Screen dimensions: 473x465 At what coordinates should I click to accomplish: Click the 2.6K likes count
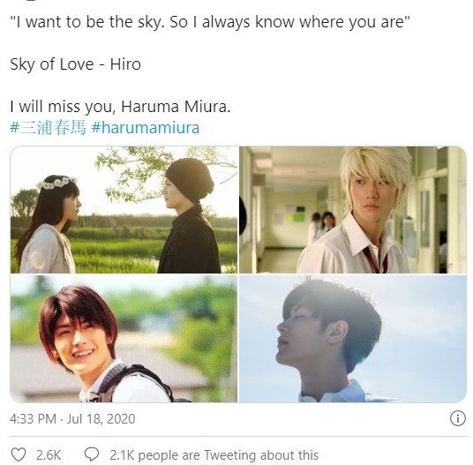coord(49,454)
